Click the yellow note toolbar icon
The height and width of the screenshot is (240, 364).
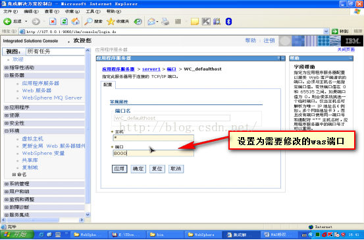(195, 22)
